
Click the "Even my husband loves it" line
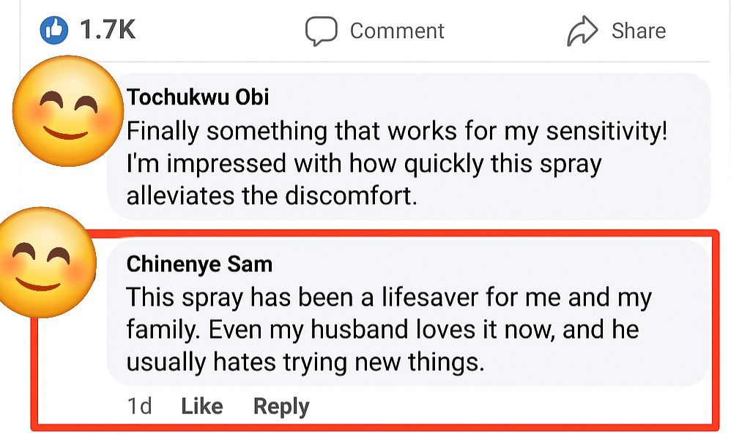coord(382,329)
